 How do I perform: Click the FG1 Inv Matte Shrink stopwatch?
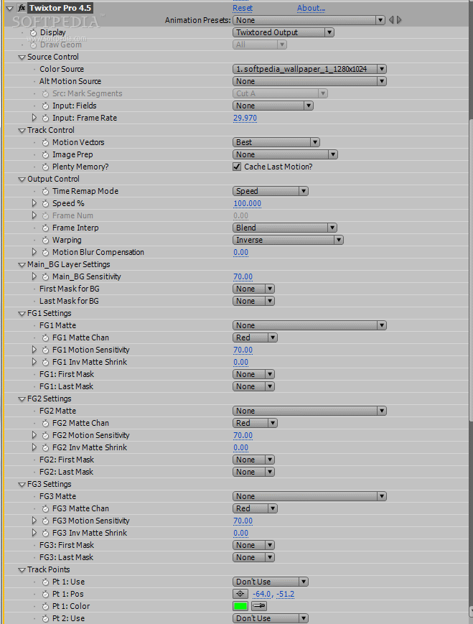pos(45,362)
